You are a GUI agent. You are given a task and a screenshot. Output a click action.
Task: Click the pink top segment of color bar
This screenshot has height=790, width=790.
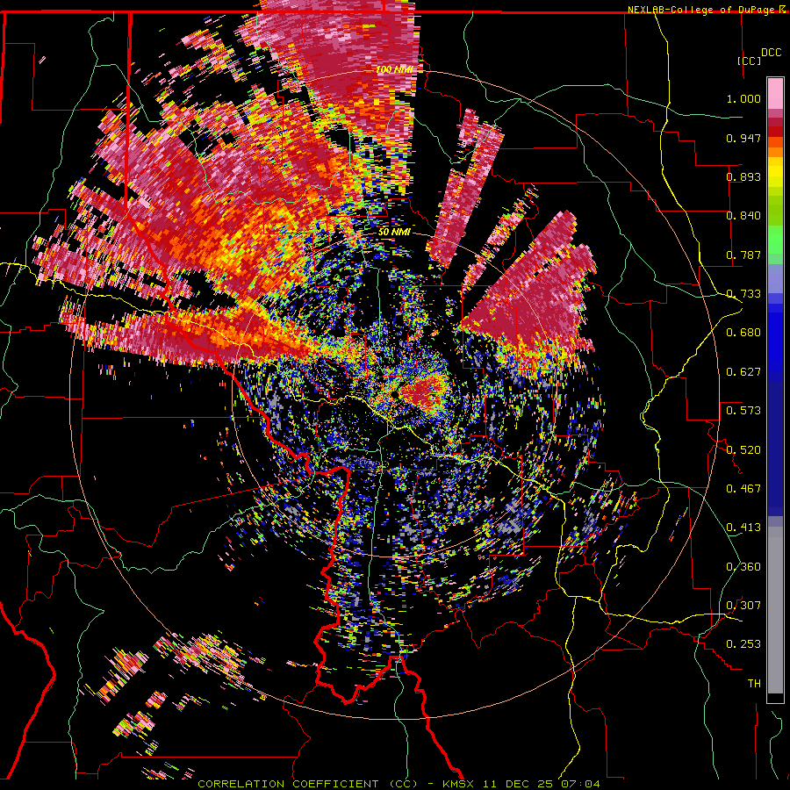click(775, 93)
